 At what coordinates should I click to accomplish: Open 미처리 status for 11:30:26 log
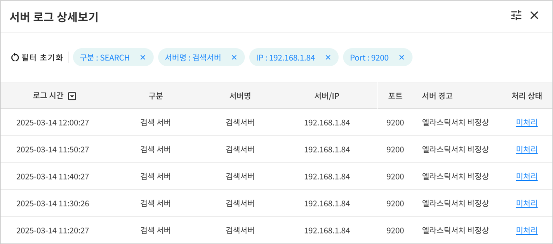click(x=526, y=203)
